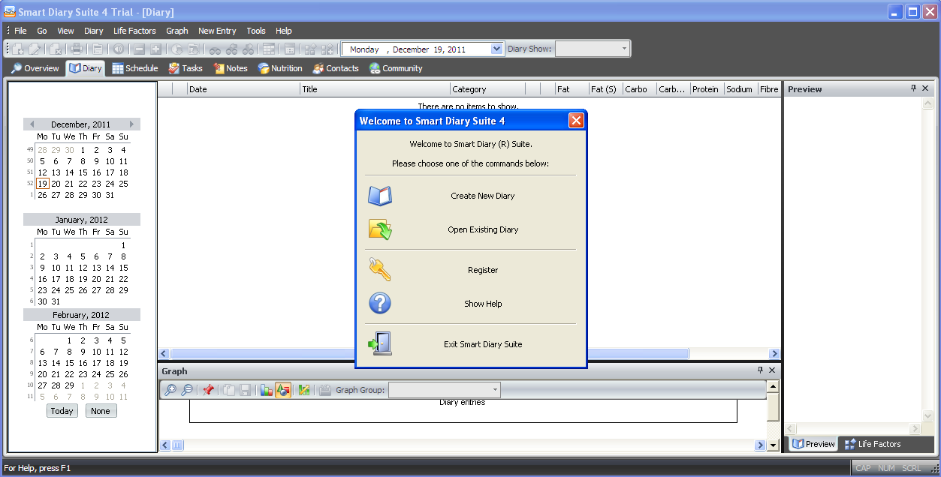
Task: Select the bar chart graph type icon
Action: tap(267, 390)
